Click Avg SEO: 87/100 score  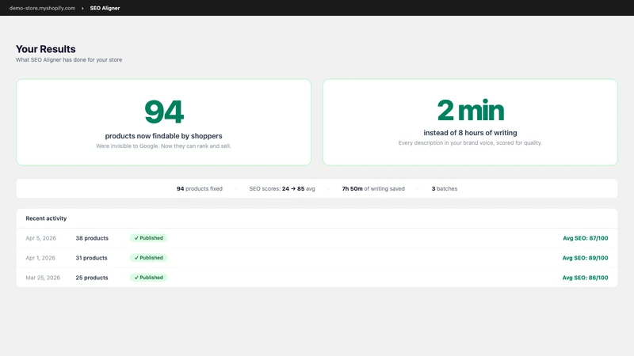(585, 238)
